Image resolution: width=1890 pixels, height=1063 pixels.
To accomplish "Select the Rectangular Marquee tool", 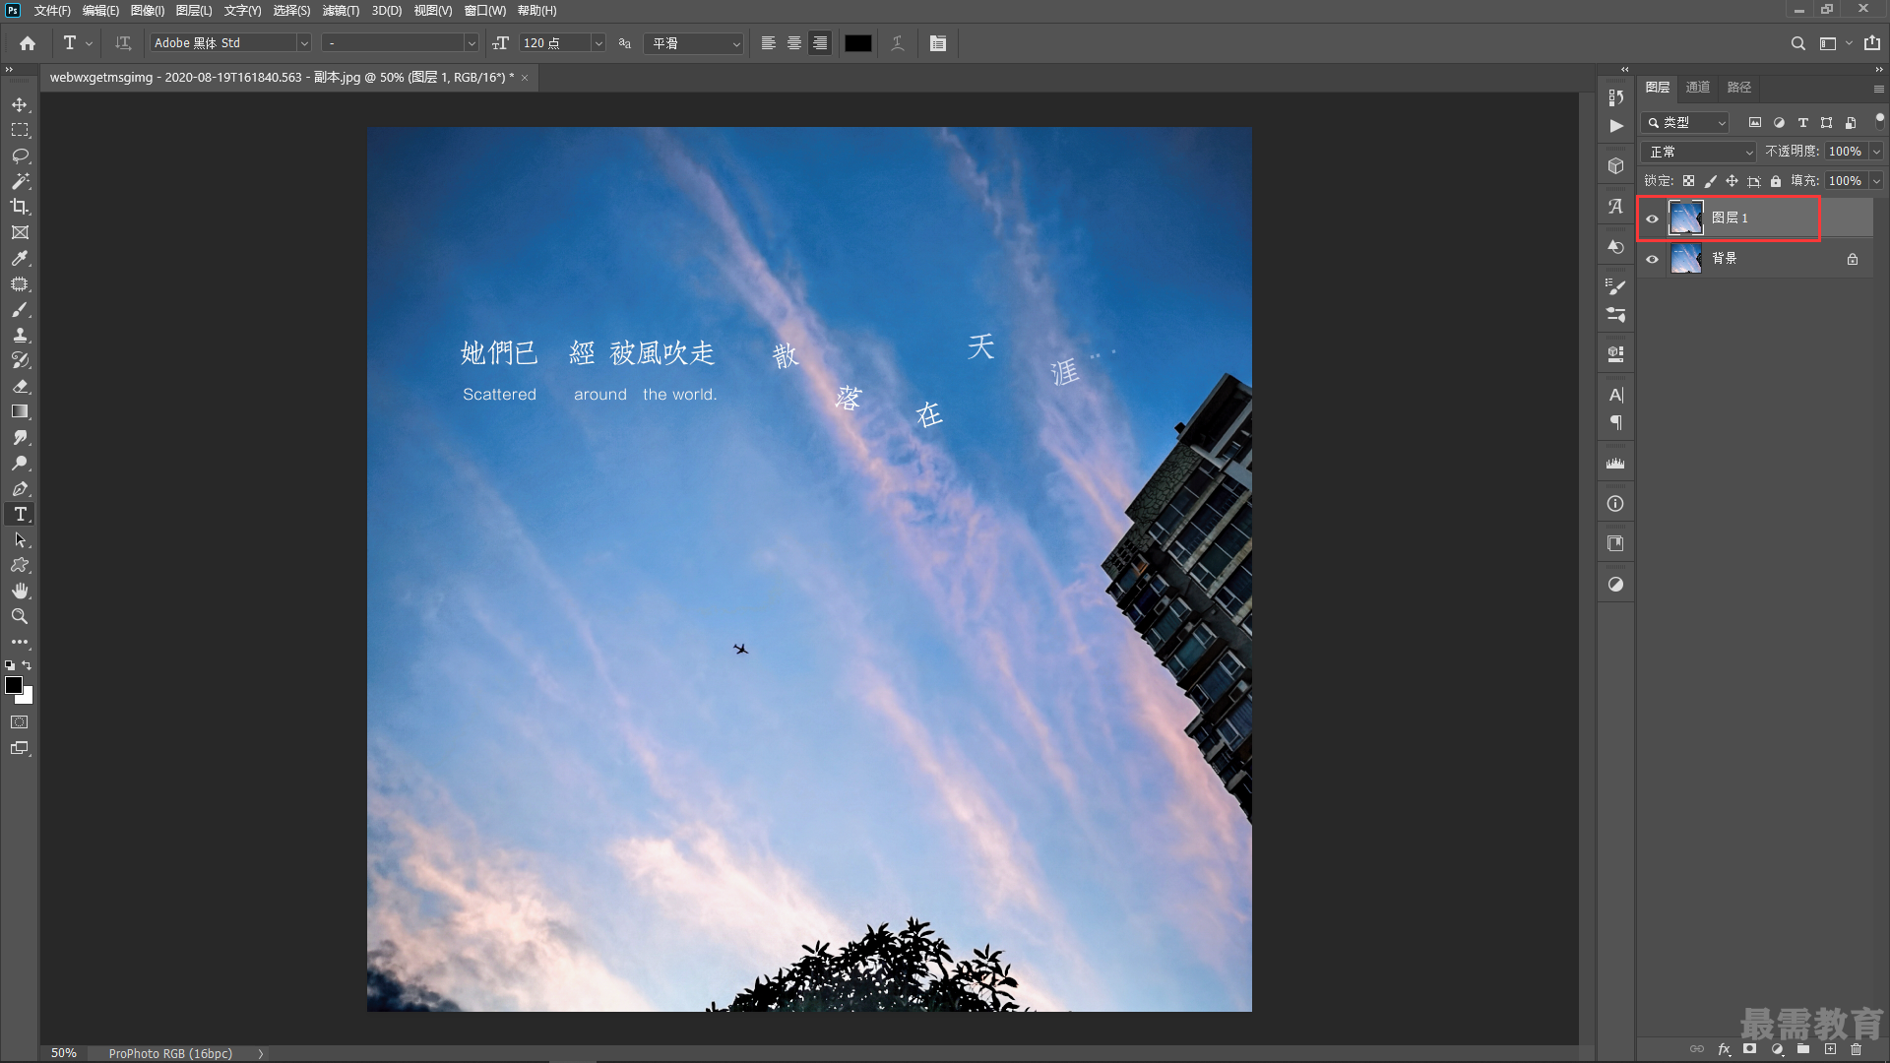I will (x=20, y=130).
